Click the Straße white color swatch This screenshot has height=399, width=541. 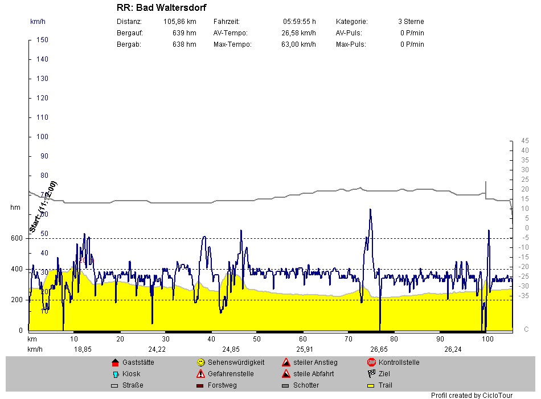115,386
